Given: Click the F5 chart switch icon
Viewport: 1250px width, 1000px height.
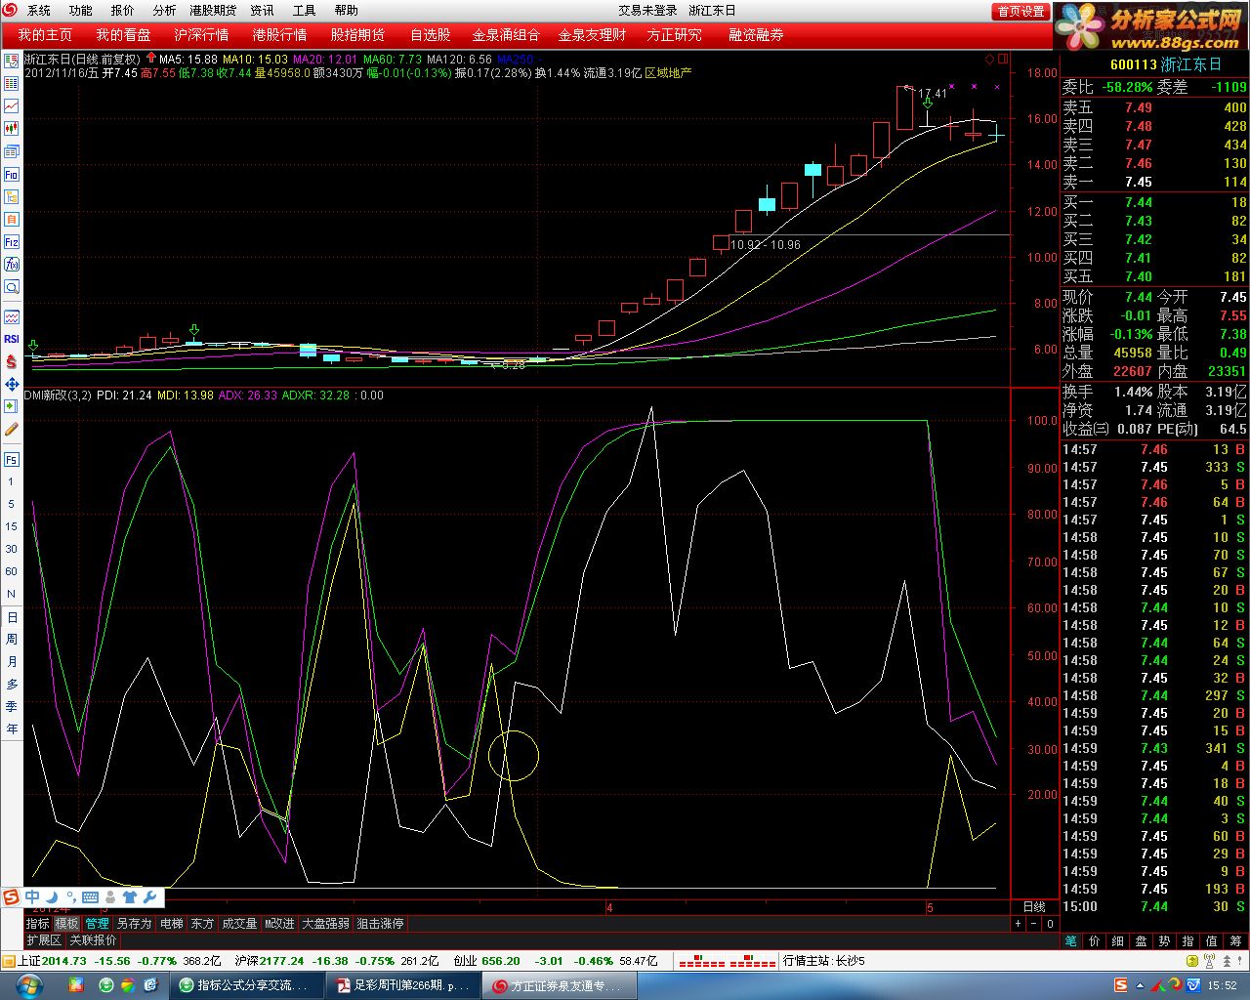Looking at the screenshot, I should pyautogui.click(x=12, y=459).
